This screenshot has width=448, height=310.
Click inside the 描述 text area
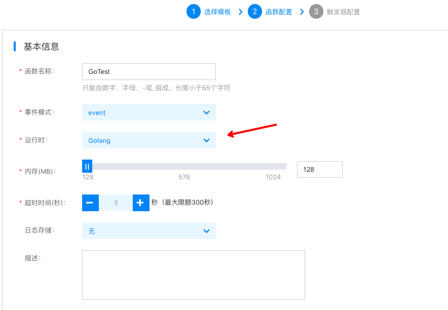193,275
